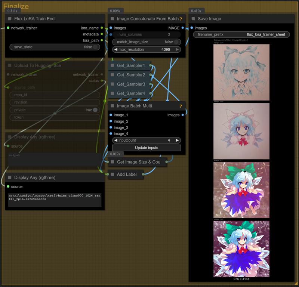
Task: Select the third preview image with green bow
Action: tap(241, 190)
